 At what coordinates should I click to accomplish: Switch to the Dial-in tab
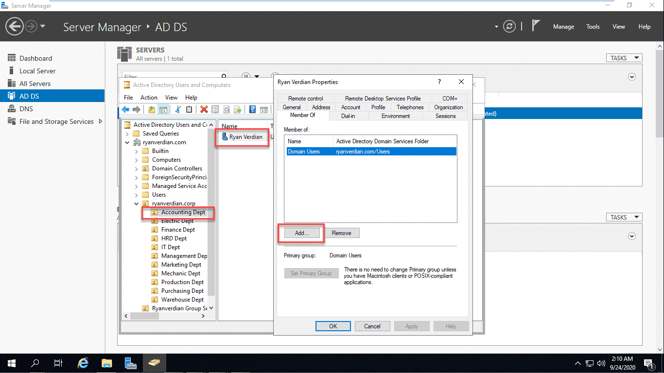pyautogui.click(x=348, y=116)
